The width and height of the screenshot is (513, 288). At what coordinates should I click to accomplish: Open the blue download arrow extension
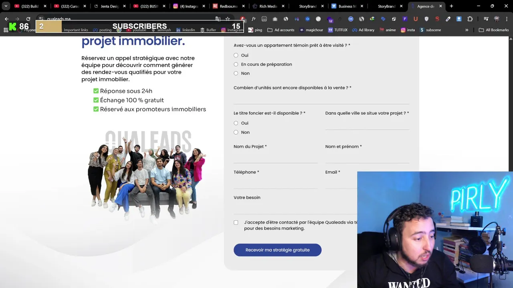(x=459, y=19)
